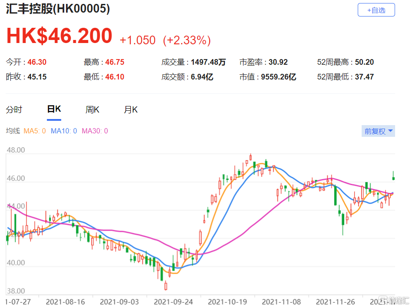
Task: Click the 成交额 value 6.94亿
Action: [x=202, y=77]
